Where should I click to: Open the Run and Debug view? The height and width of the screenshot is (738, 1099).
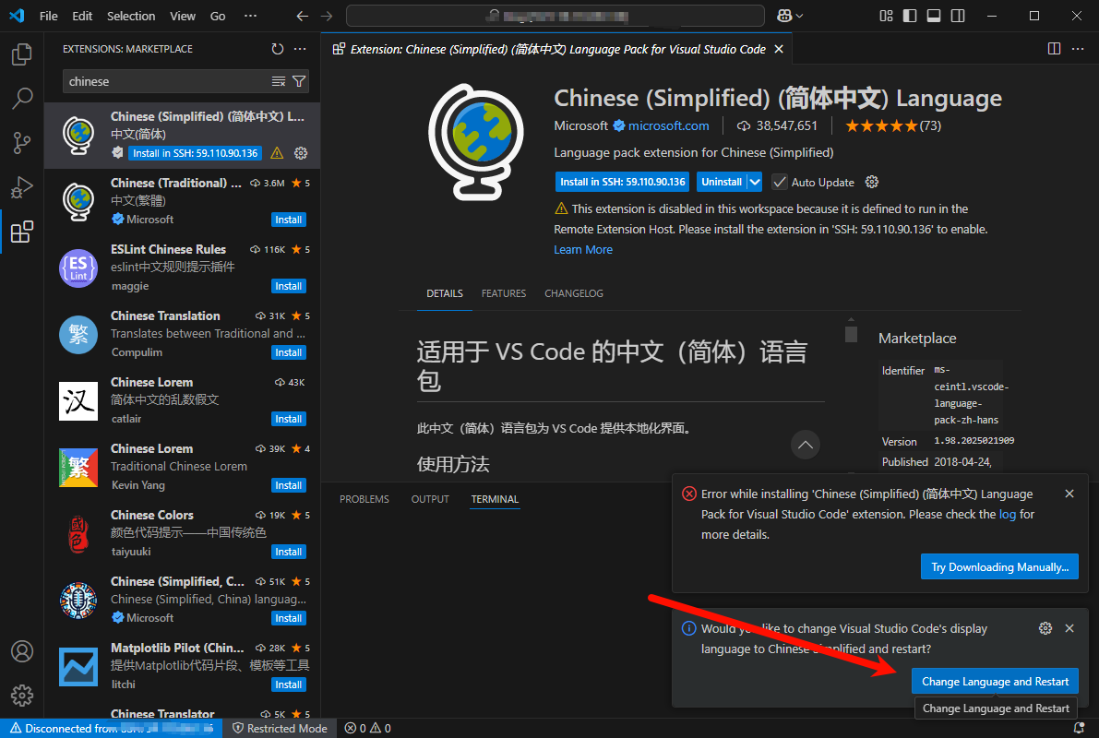pos(22,187)
